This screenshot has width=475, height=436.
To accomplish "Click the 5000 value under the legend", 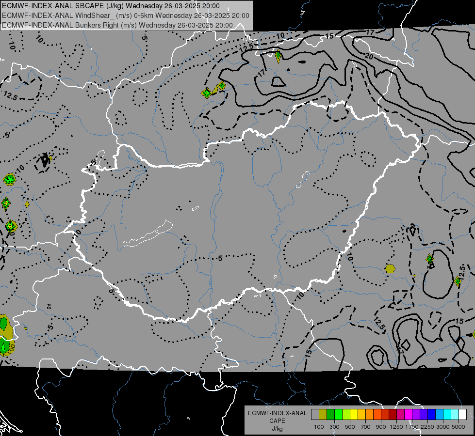I will [x=459, y=427].
